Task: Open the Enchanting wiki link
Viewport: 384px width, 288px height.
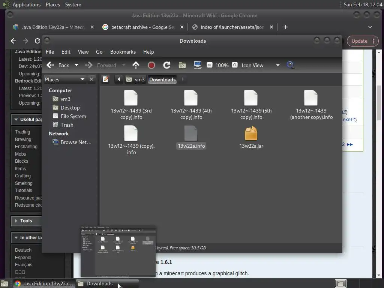Action: pos(26,147)
